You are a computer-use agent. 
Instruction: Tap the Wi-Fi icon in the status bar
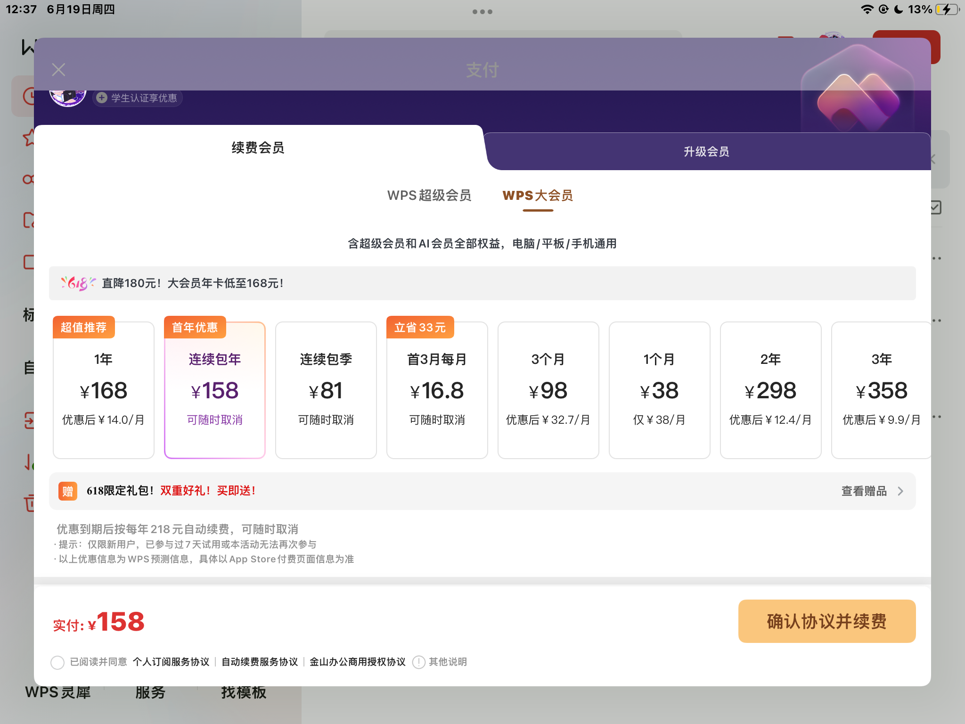(x=867, y=9)
